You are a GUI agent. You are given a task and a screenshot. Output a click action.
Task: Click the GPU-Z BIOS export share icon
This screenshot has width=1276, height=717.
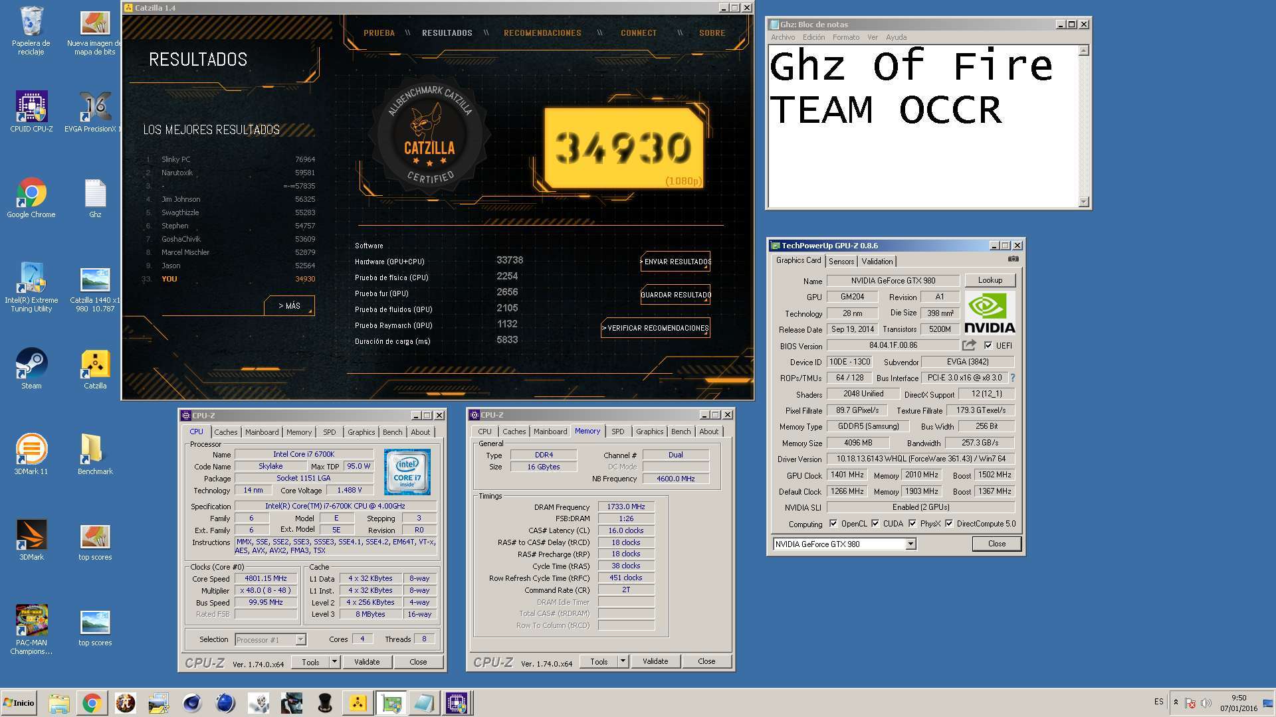coord(969,345)
